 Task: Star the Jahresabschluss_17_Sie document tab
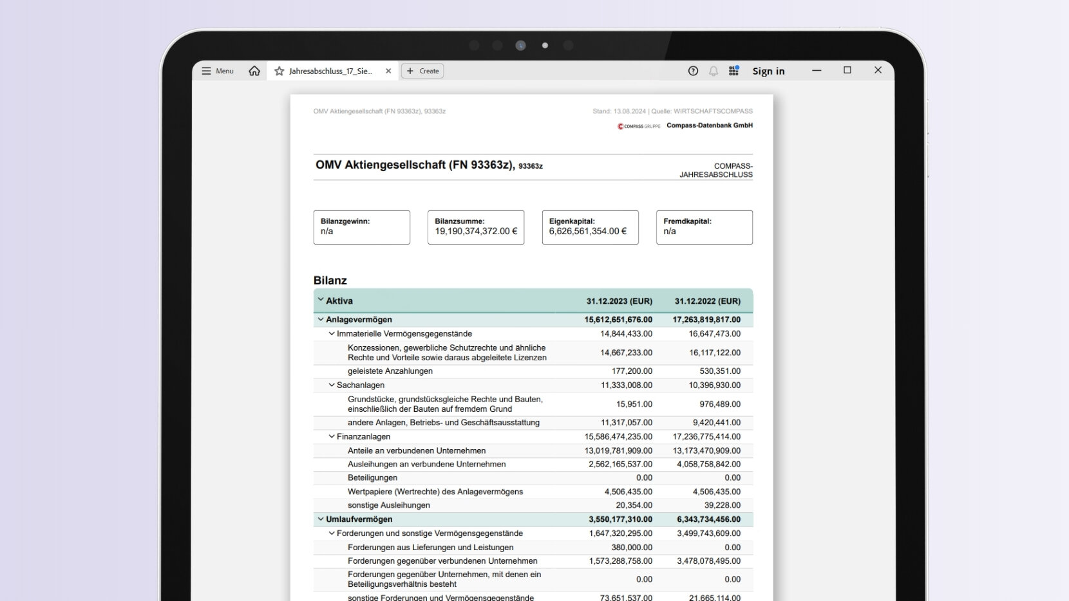279,71
